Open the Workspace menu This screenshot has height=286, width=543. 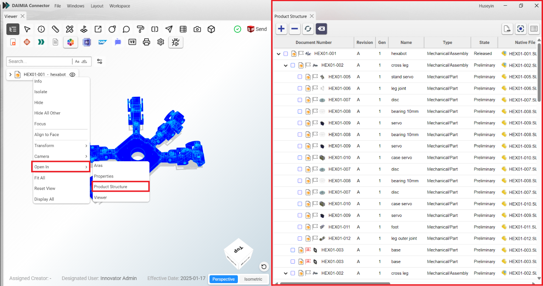119,6
